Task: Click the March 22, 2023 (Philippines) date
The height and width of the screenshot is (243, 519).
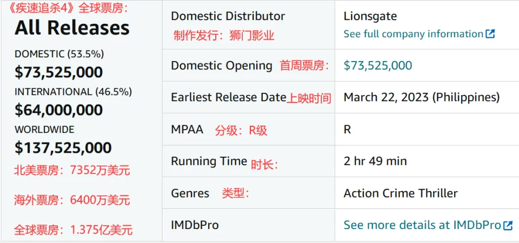Action: [421, 98]
